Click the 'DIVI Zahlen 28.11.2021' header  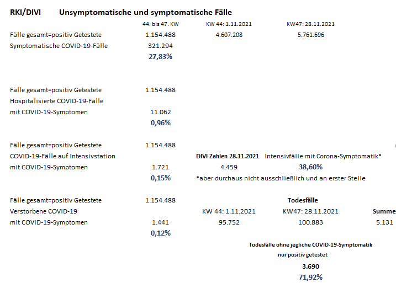228,156
